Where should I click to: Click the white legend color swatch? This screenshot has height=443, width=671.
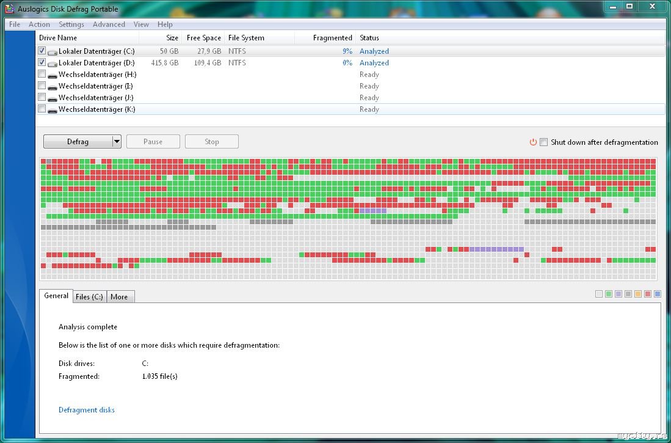(x=599, y=294)
